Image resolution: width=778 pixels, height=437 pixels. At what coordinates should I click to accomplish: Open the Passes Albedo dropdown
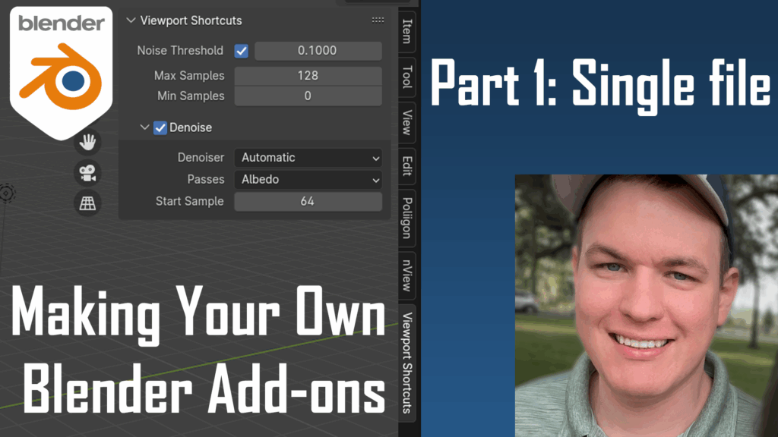pyautogui.click(x=308, y=179)
